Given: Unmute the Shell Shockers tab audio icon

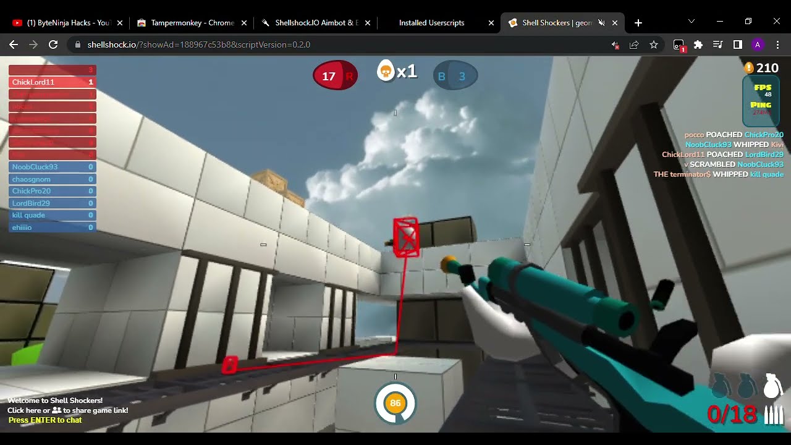Looking at the screenshot, I should tap(601, 23).
